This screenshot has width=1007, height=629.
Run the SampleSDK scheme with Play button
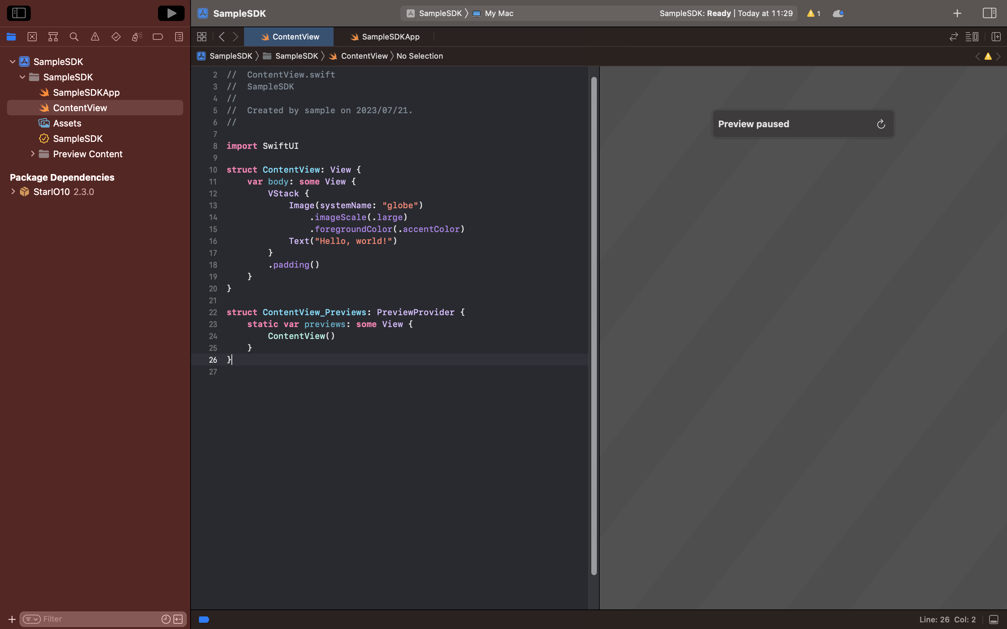coord(171,13)
